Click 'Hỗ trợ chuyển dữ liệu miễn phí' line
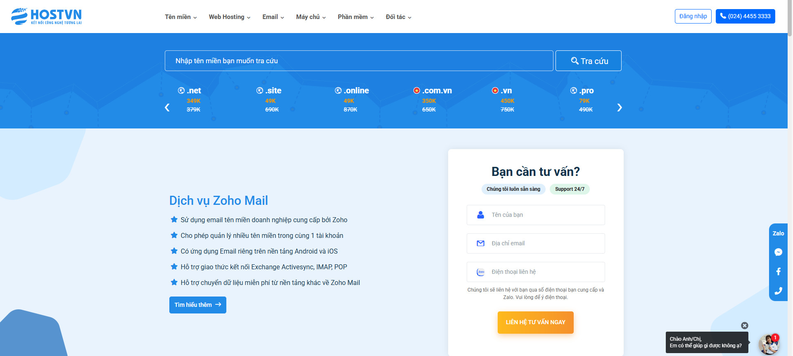The height and width of the screenshot is (356, 793). (x=270, y=282)
